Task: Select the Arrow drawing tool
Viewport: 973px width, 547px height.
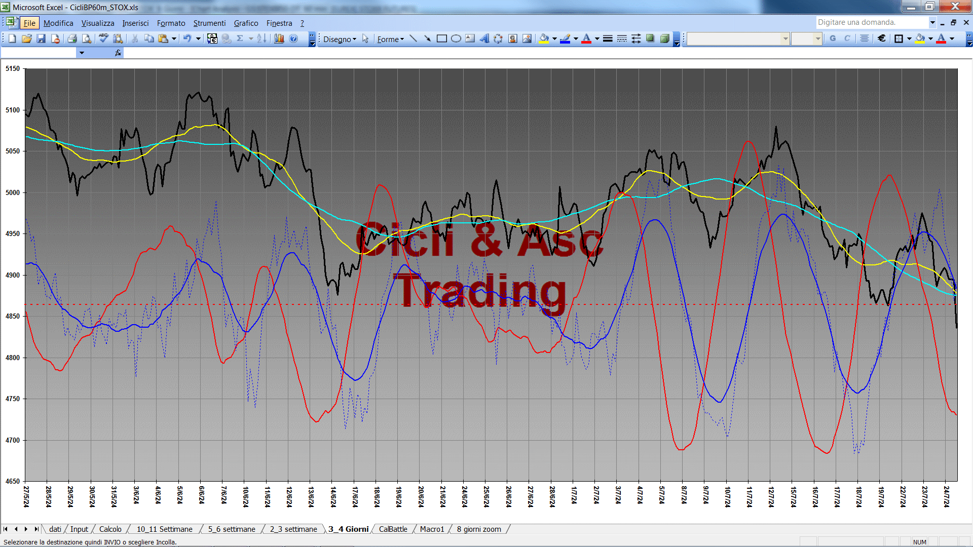Action: coord(427,38)
